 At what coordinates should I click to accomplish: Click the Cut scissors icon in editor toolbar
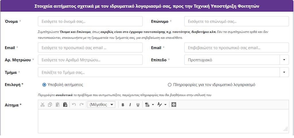42,105
